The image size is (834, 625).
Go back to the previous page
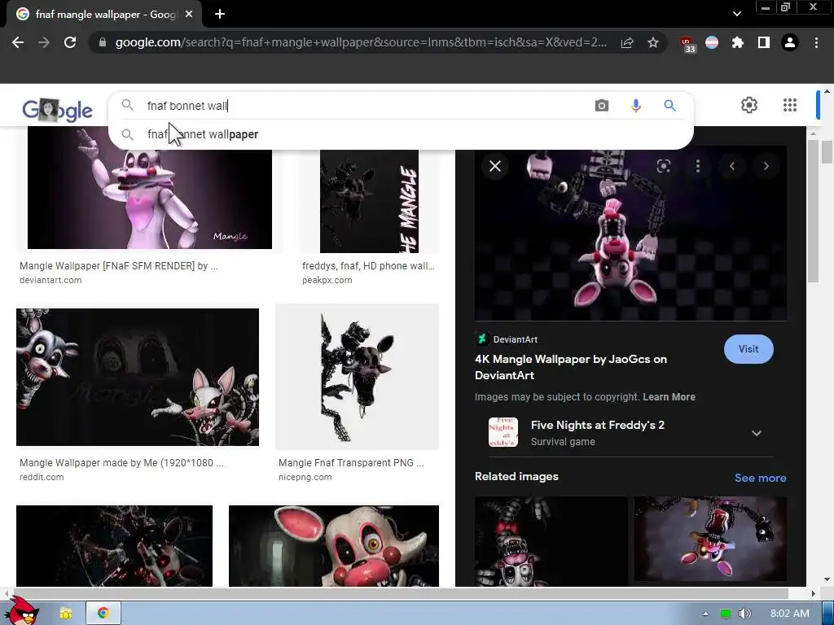(x=18, y=42)
